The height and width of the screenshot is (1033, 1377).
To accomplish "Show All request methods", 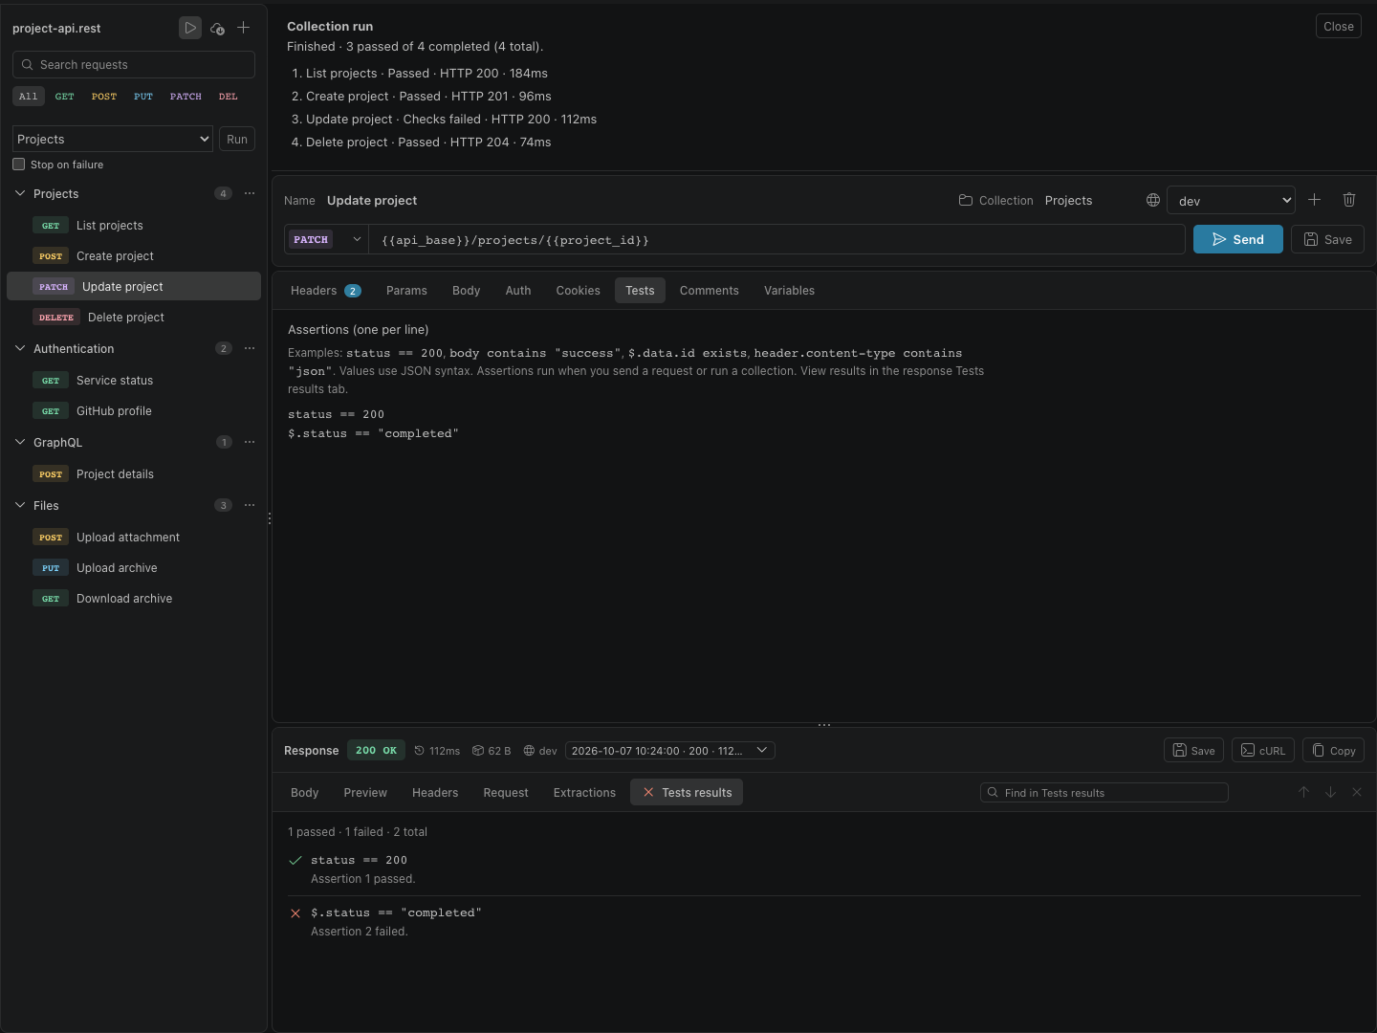I will point(29,97).
